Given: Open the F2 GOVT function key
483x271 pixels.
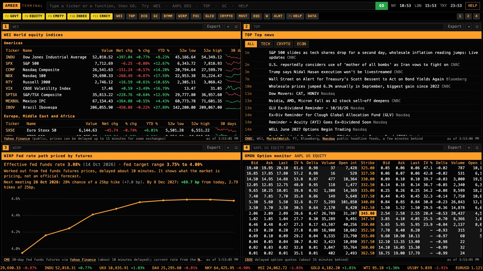Looking at the screenshot, I should [12, 16].
